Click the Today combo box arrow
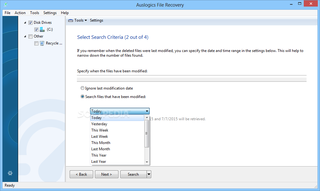Viewport: 320px width, 191px height. [x=147, y=111]
